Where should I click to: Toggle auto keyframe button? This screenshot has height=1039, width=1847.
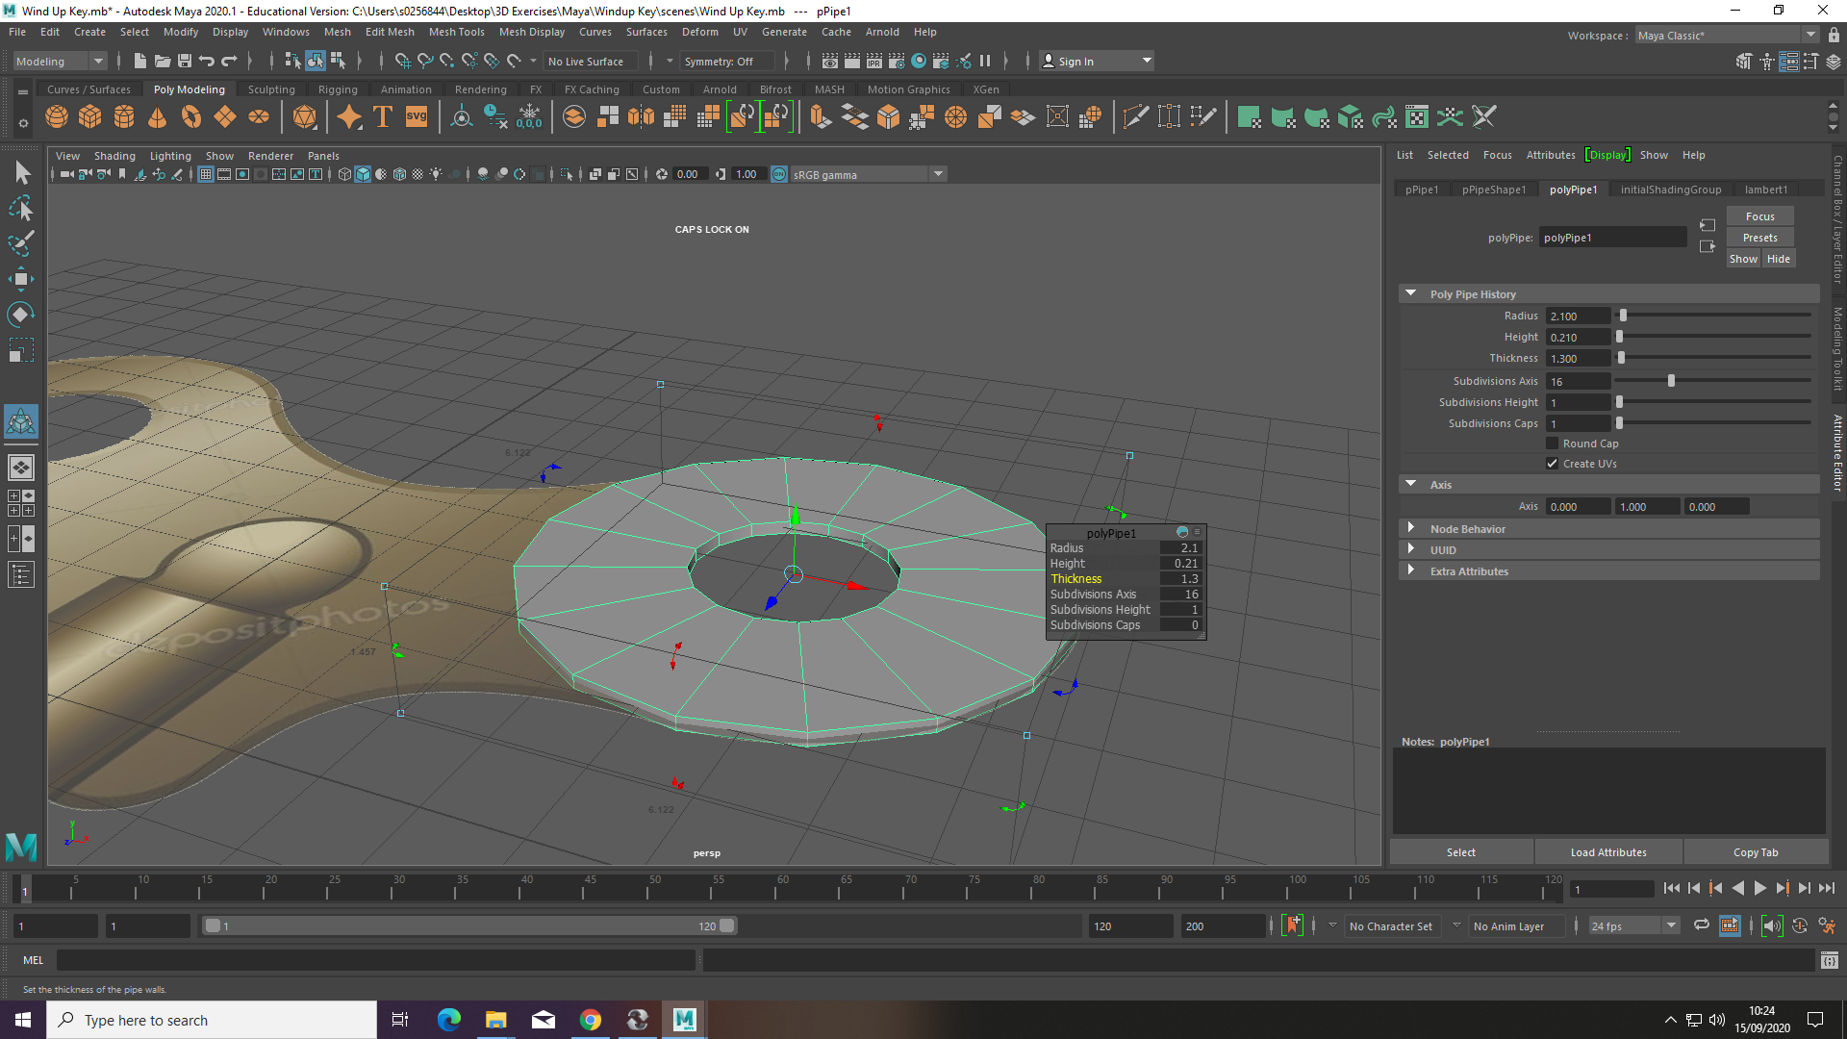1293,925
